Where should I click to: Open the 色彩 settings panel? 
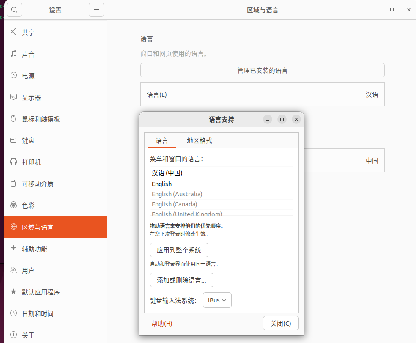pos(55,205)
